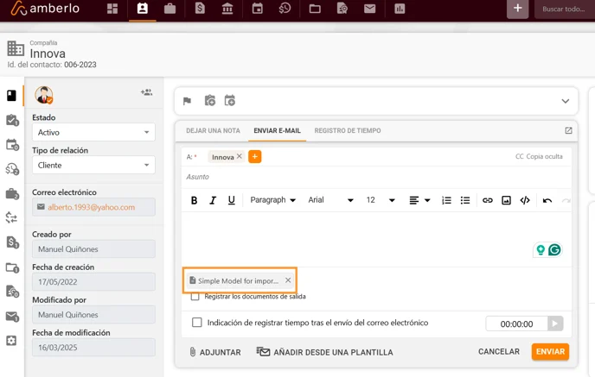This screenshot has width=595, height=377.
Task: Open the transfer arrows icon in left sidebar
Action: coord(11,217)
